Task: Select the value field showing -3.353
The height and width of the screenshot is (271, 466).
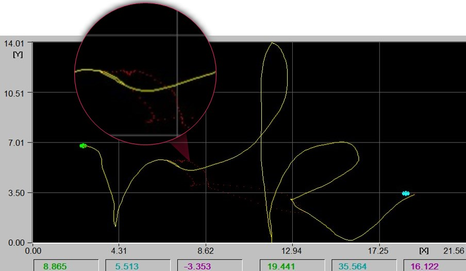Action: click(x=210, y=265)
